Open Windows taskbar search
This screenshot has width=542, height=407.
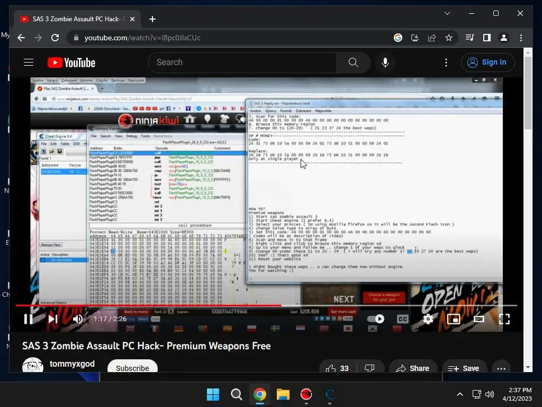[x=237, y=394]
